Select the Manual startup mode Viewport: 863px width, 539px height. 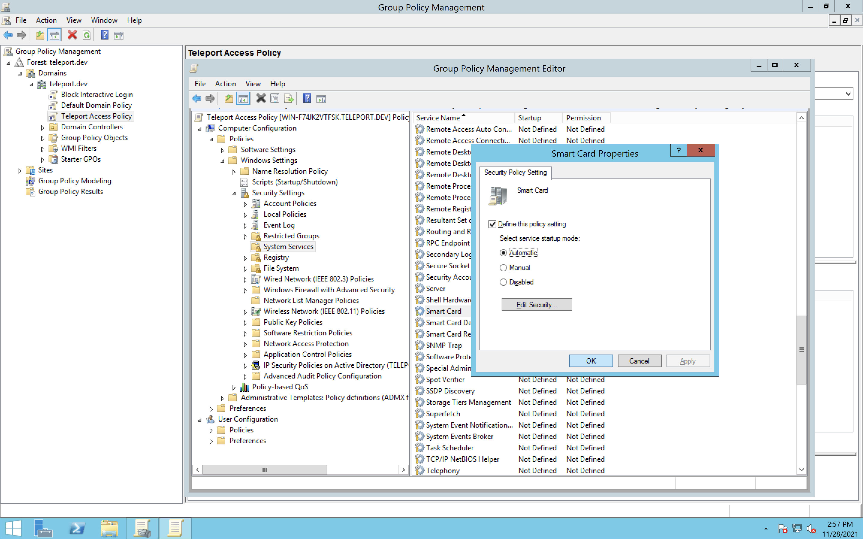[x=503, y=268]
